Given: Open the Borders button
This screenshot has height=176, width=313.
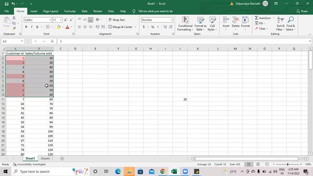Looking at the screenshot, I should 47,27.
